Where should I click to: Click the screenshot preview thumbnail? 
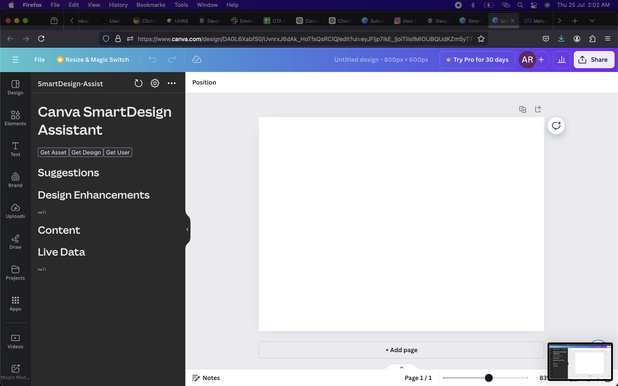[x=580, y=362]
